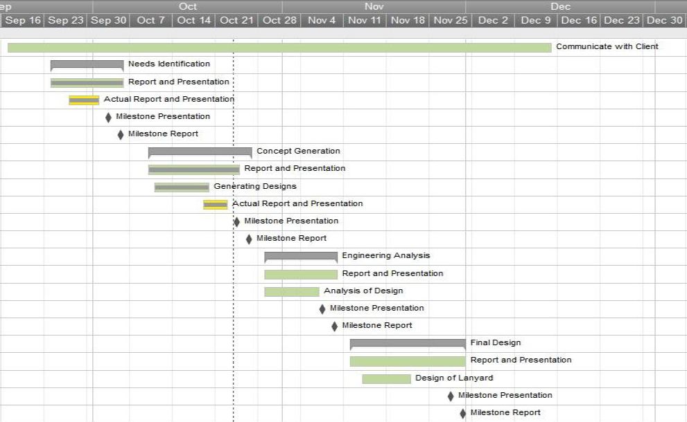Select the Report and Presentation bar under Final Design
687x422 pixels.
click(x=408, y=360)
